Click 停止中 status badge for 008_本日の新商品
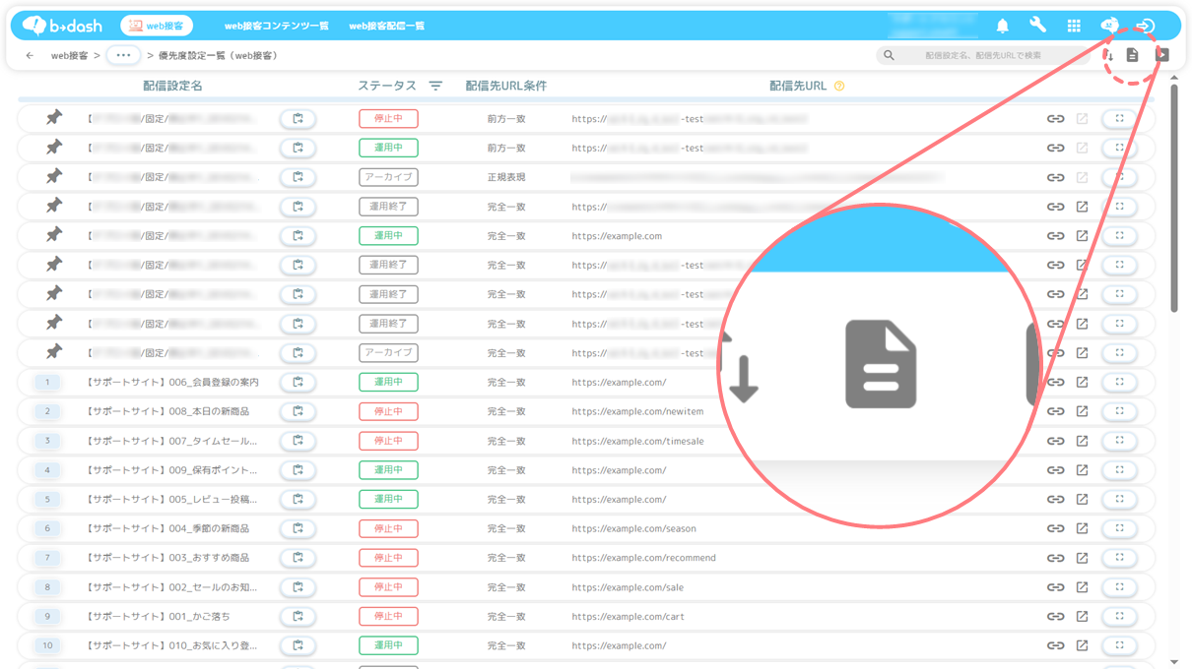The width and height of the screenshot is (1192, 669). point(388,411)
